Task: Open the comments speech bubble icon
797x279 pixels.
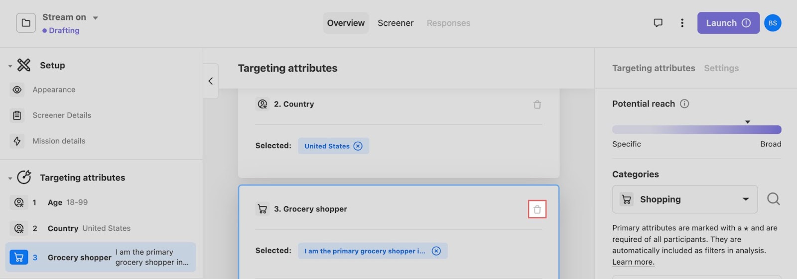Action: 658,23
